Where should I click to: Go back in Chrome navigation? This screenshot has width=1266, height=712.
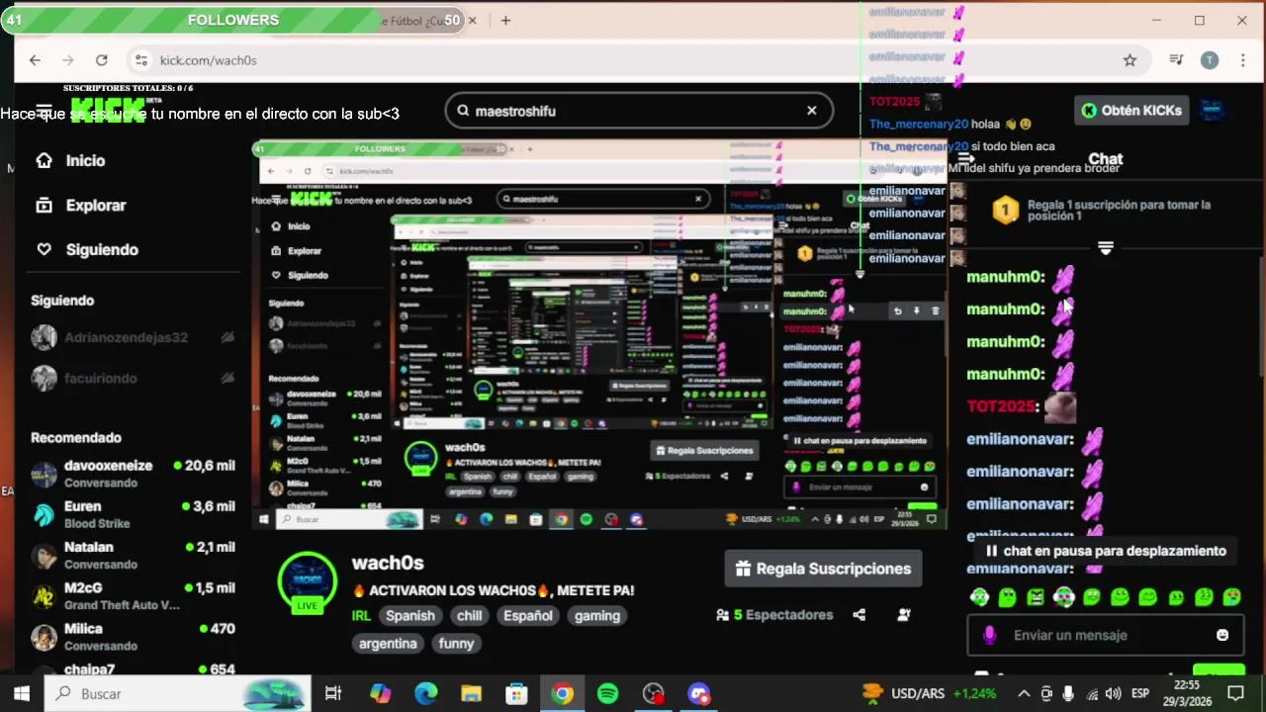click(x=35, y=60)
